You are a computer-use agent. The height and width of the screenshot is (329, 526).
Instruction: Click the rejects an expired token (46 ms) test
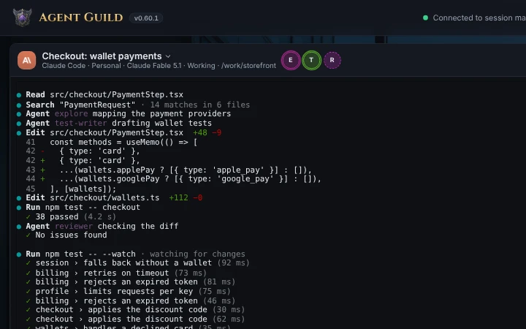(131, 300)
